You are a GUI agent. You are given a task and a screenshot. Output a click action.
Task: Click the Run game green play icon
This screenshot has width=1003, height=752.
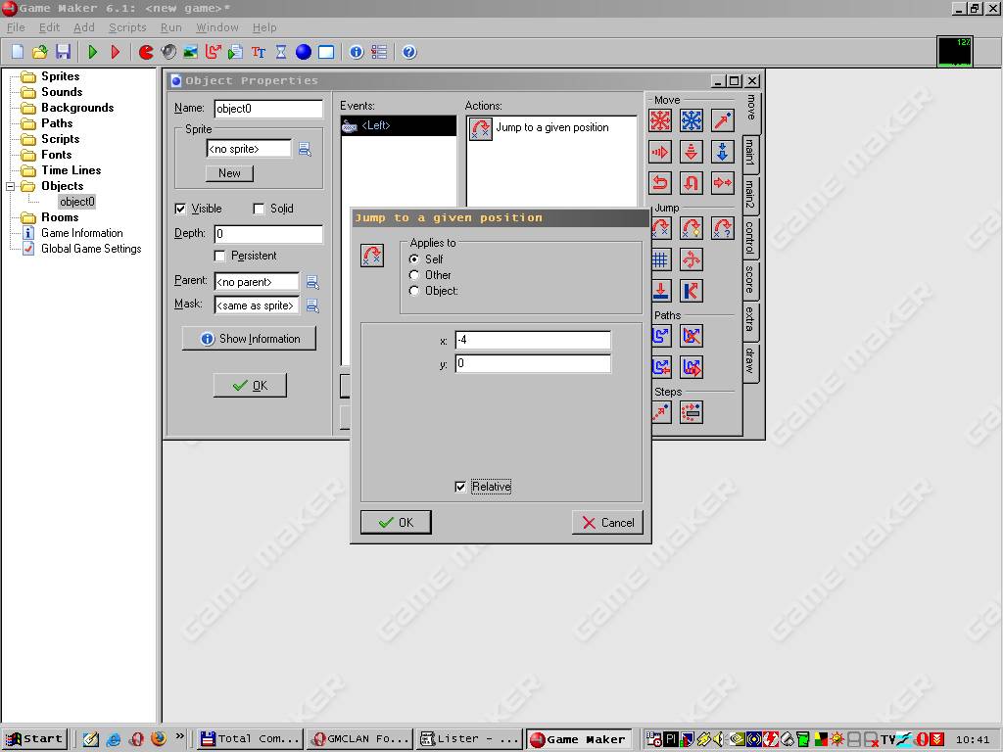[x=93, y=52]
